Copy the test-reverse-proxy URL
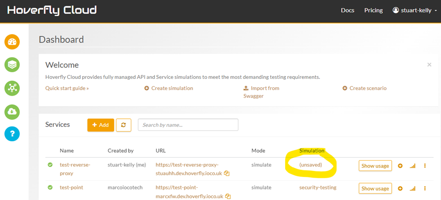Image resolution: width=441 pixels, height=200 pixels. (227, 173)
